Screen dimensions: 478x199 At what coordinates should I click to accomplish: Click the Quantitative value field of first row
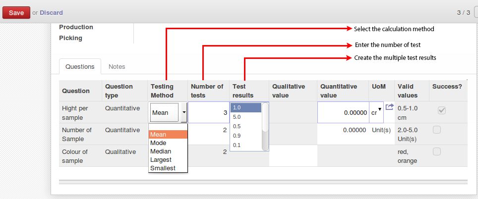tap(343, 112)
